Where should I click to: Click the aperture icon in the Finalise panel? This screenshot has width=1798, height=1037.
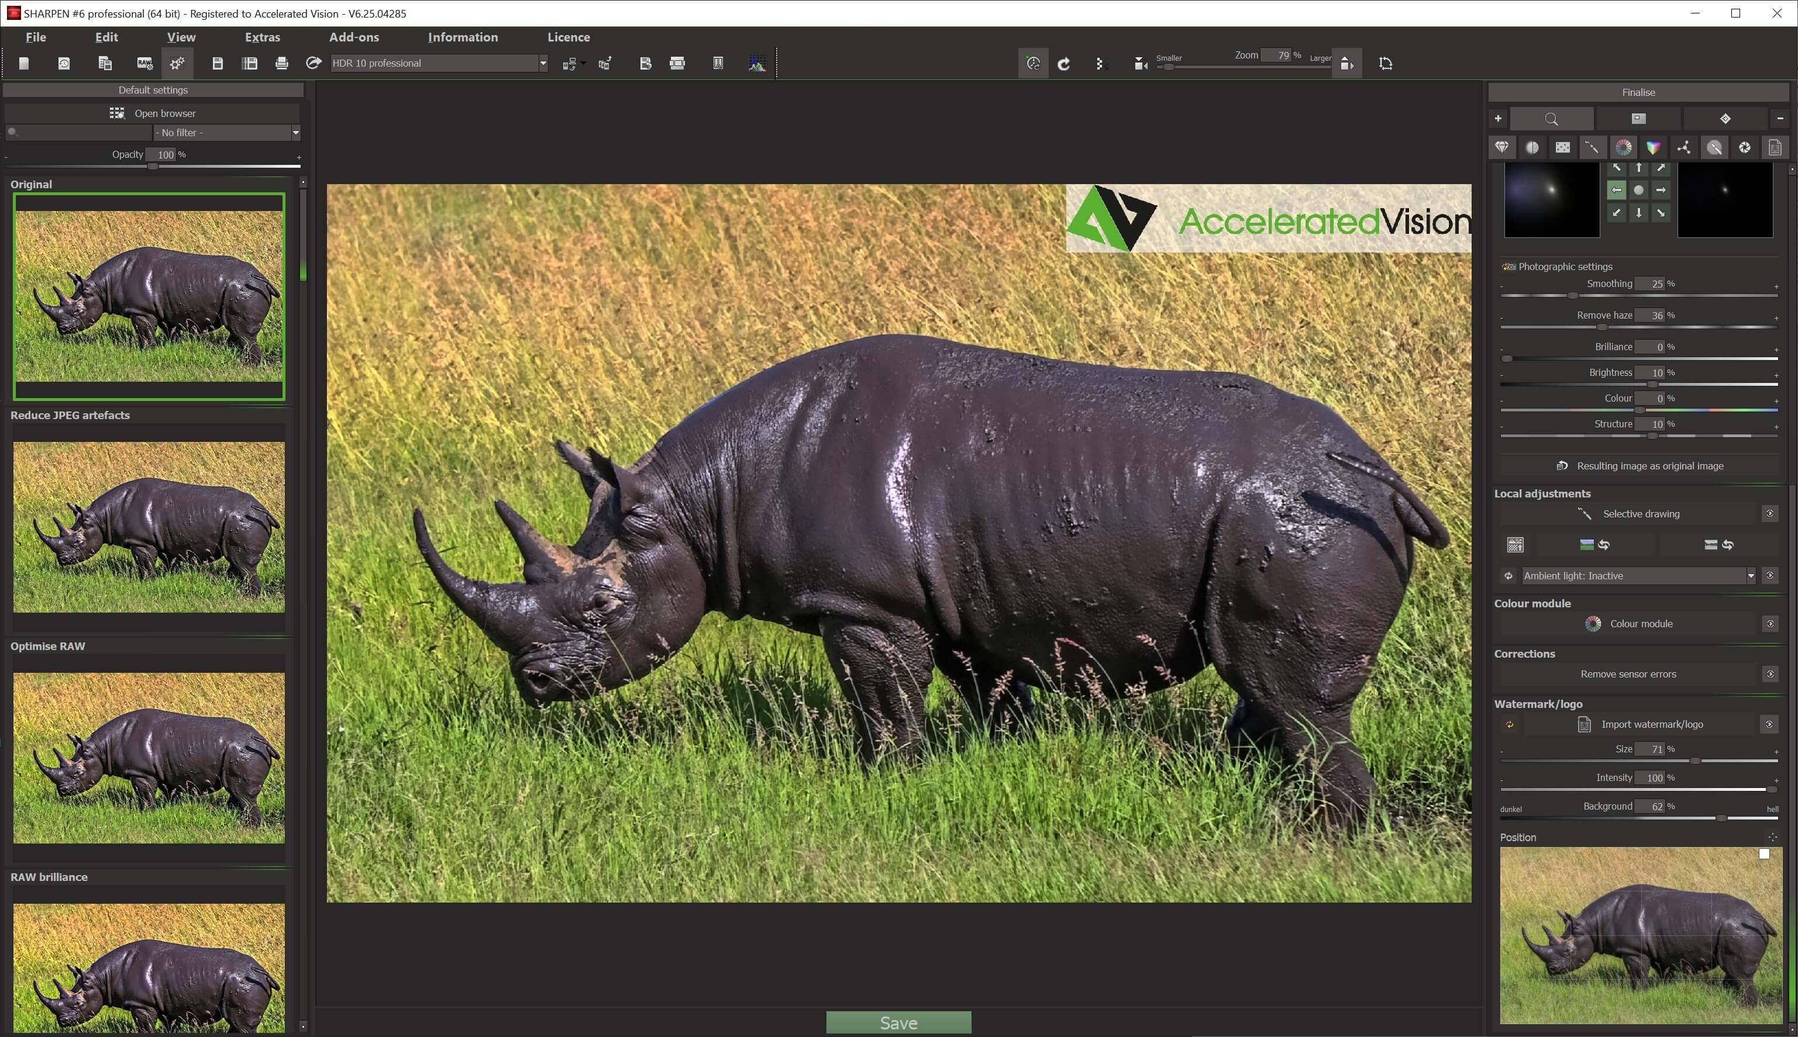point(1744,147)
